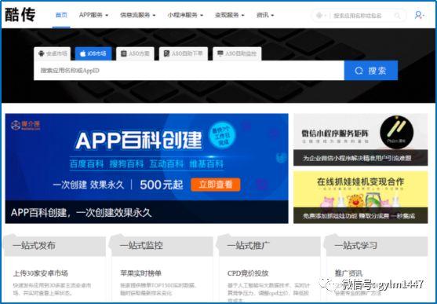The image size is (437, 304).
Task: Click the document icon on ASO方案 tab
Action: pyautogui.click(x=123, y=53)
